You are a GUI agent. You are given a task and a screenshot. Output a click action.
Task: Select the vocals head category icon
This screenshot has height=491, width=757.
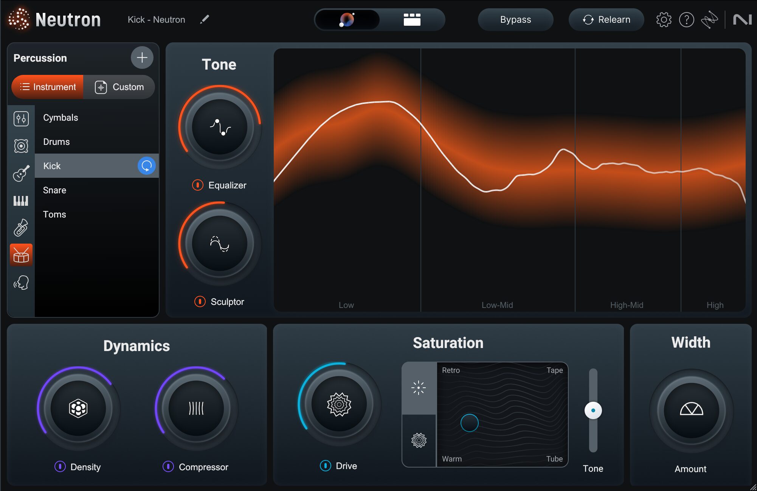tap(21, 282)
